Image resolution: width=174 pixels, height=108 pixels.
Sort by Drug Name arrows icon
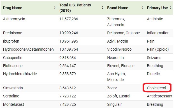[55, 8]
